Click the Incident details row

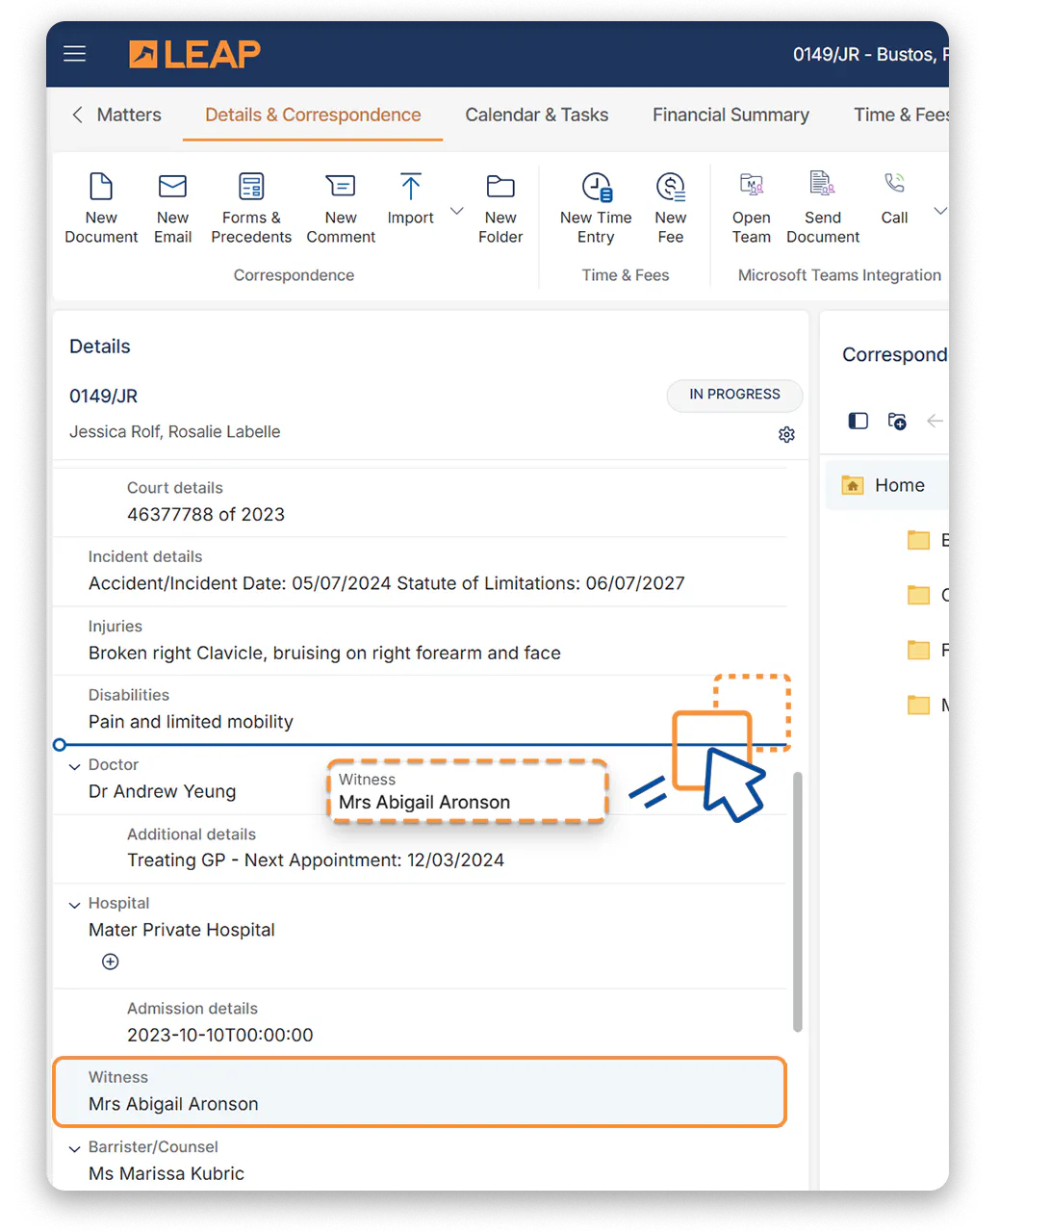coord(421,572)
